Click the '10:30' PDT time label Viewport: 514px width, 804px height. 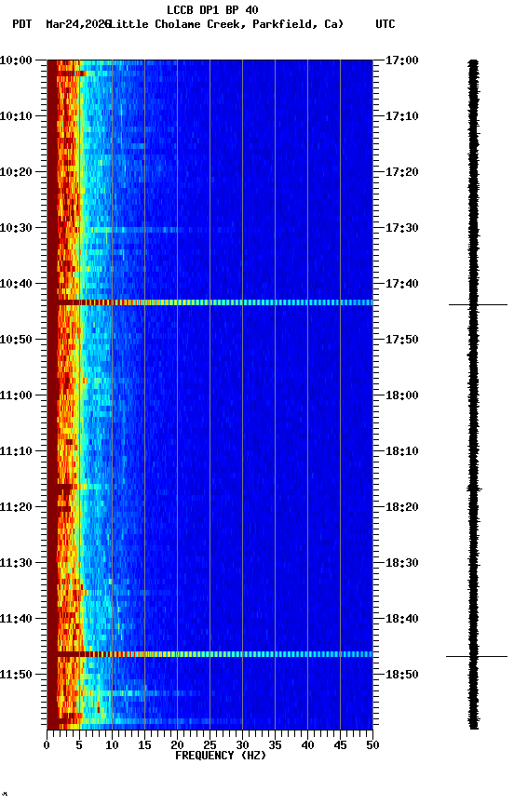click(16, 228)
